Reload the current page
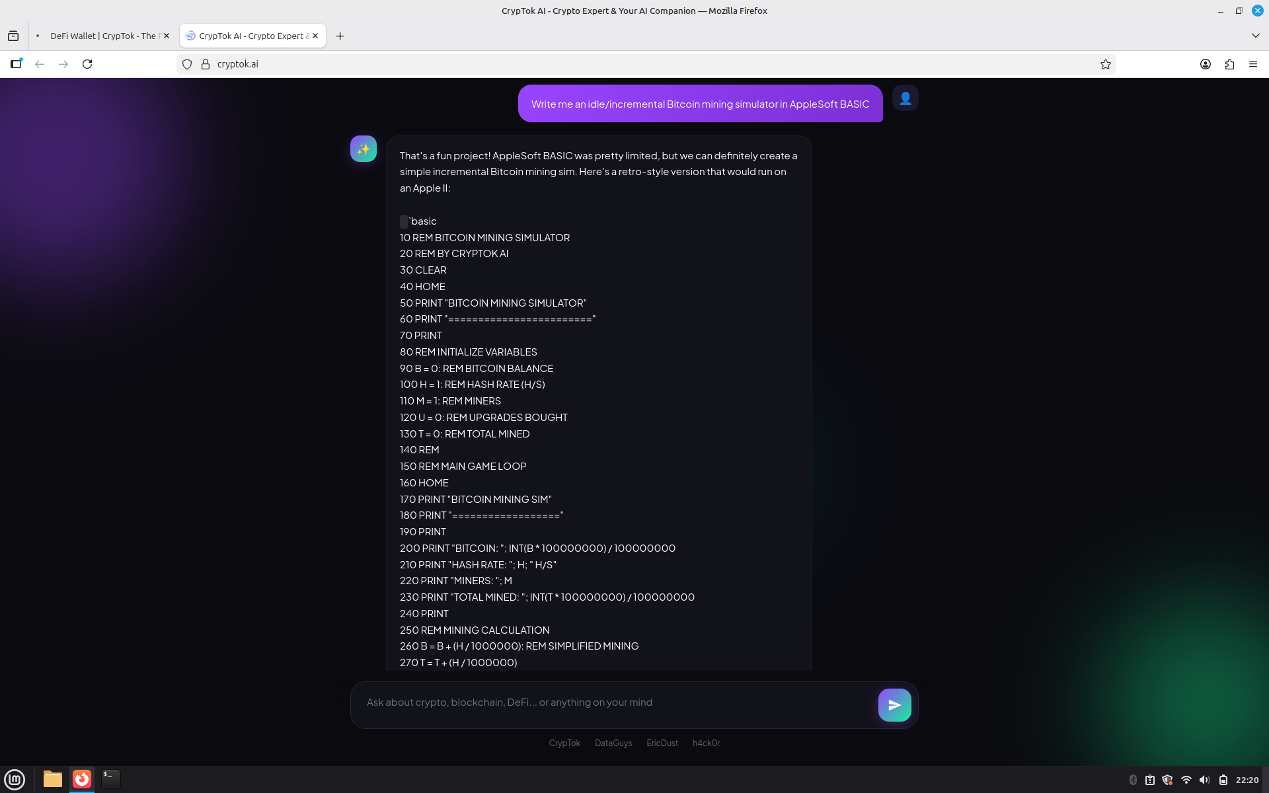This screenshot has width=1269, height=793. [x=87, y=64]
